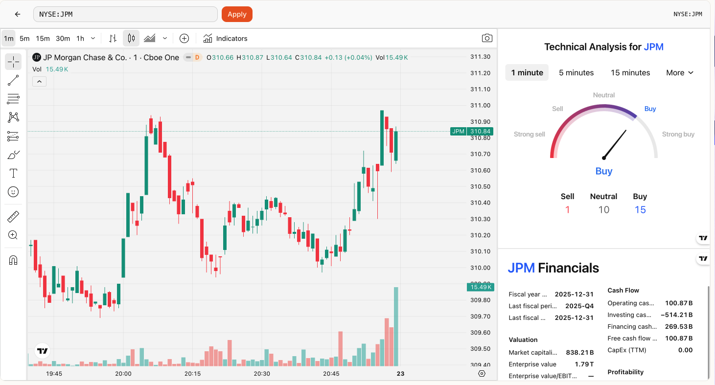The image size is (715, 385).
Task: Open the forecasting and measurement tools
Action: point(13,136)
